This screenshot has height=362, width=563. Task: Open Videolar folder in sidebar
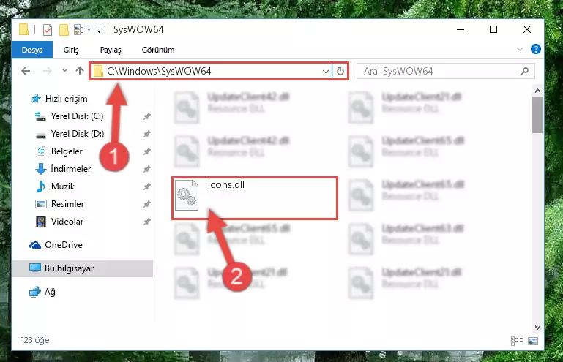[x=67, y=222]
